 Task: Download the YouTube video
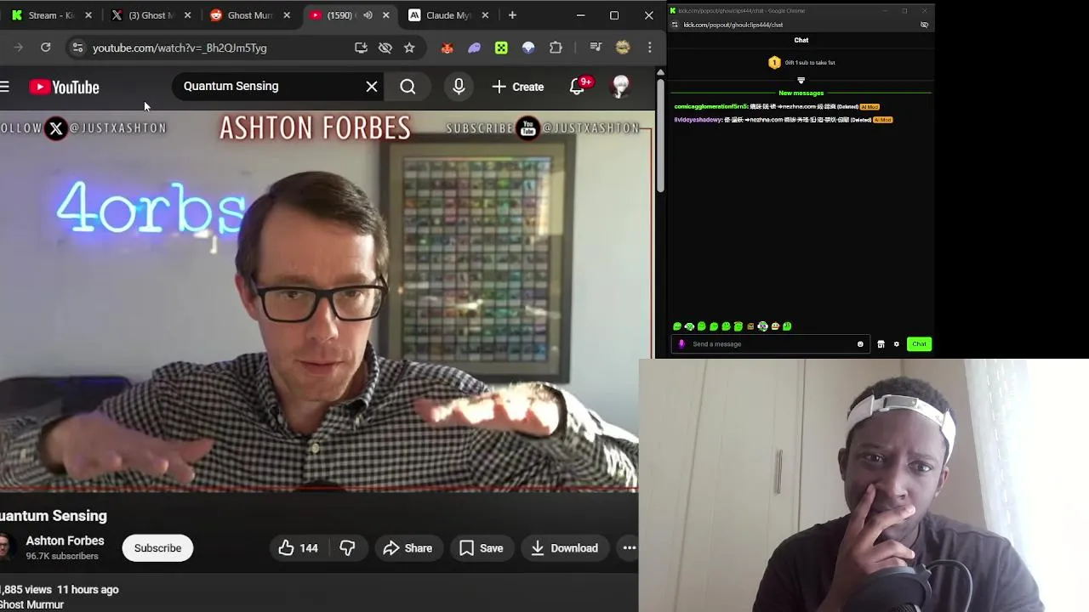(x=564, y=548)
